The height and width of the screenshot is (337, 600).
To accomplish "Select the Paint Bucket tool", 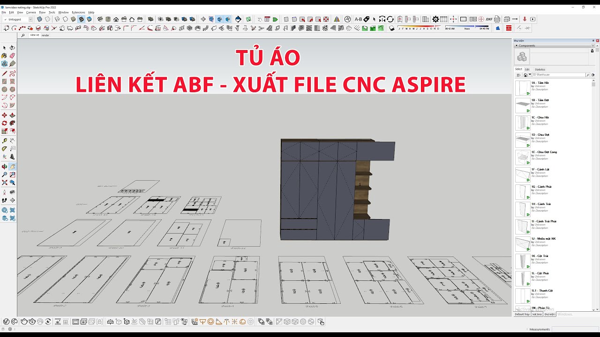I will [x=5, y=56].
